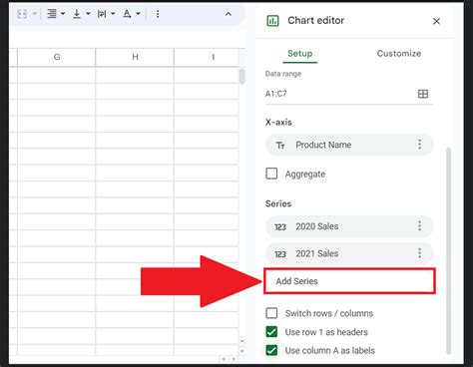Open merge cells dropdown arrow
This screenshot has width=473, height=367.
[x=34, y=14]
